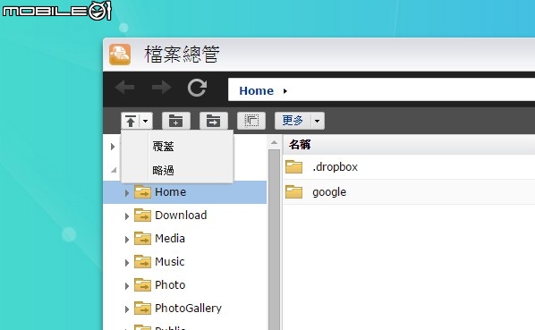Expand the Download tree node

(x=126, y=216)
